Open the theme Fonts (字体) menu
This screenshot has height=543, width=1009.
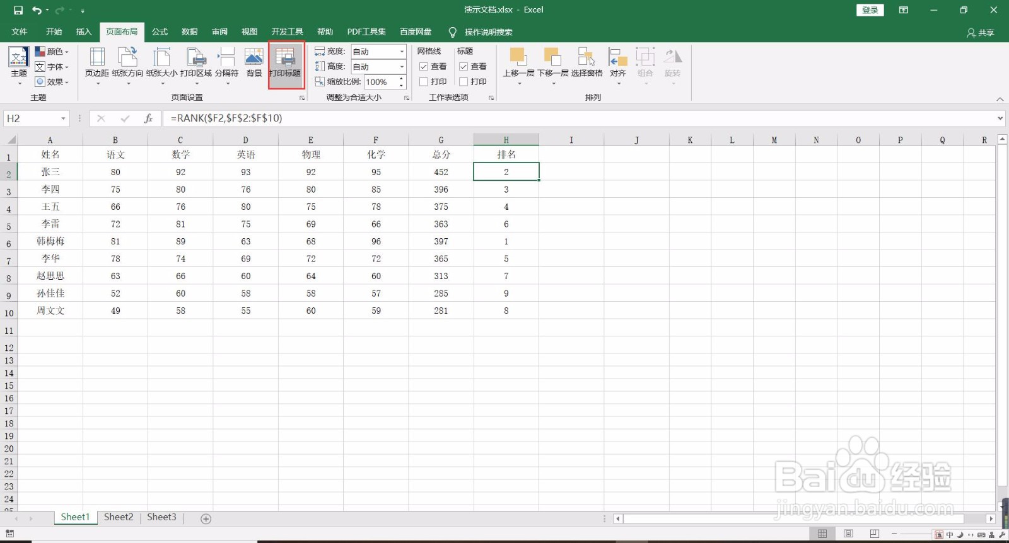click(x=52, y=67)
